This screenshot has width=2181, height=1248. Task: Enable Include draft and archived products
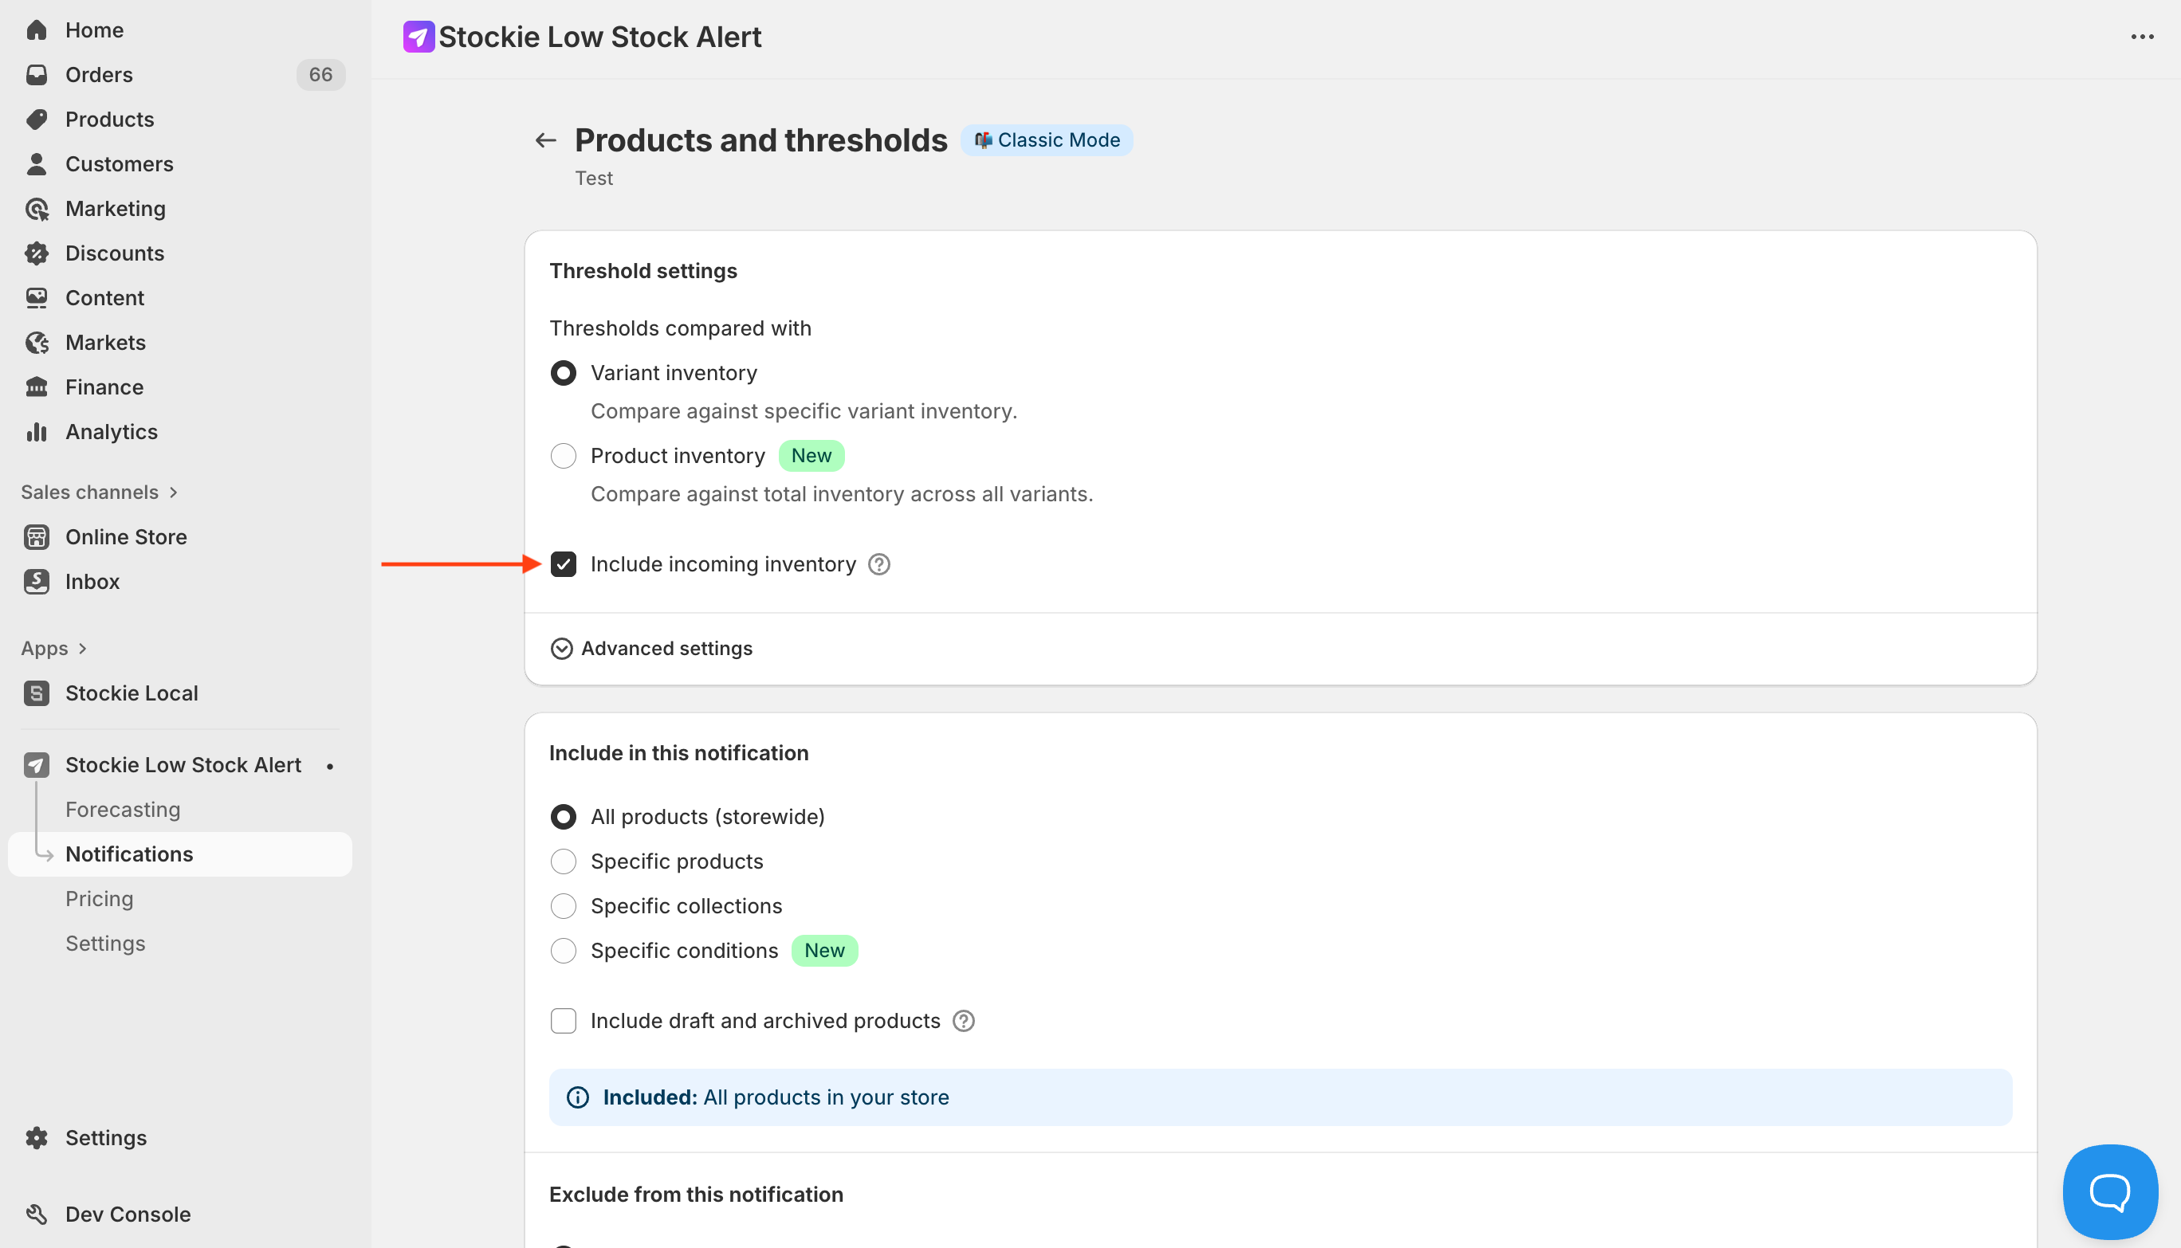(x=564, y=1021)
